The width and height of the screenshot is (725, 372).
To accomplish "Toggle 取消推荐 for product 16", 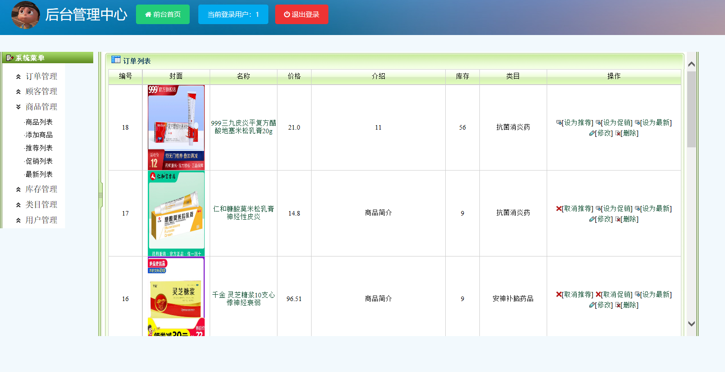I will tap(578, 294).
